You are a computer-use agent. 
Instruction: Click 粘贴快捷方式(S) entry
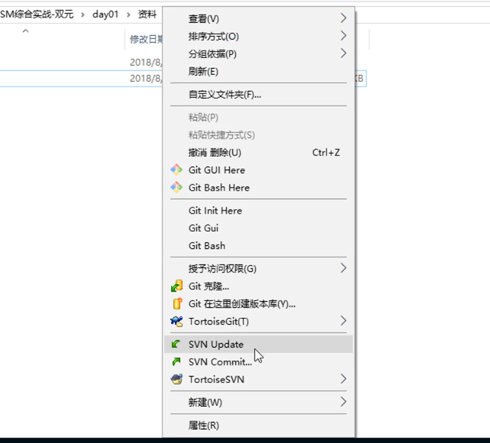(258, 135)
